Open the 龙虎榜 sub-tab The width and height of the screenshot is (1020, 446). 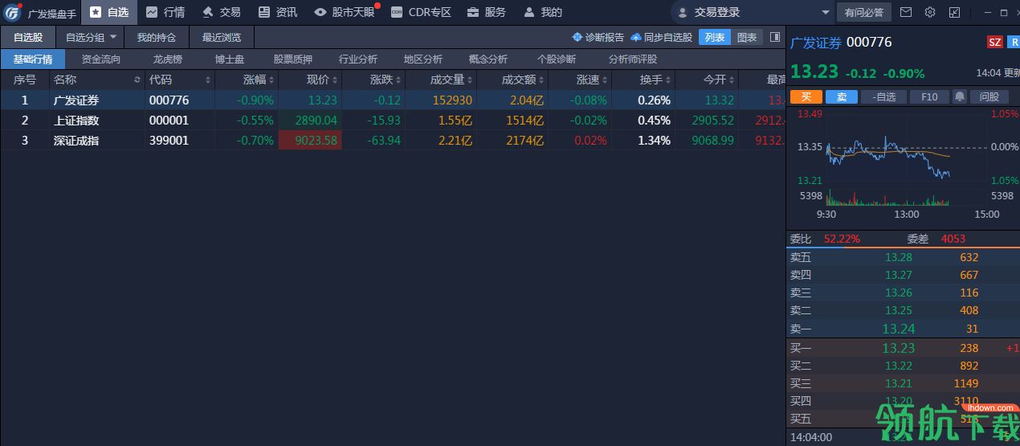[168, 59]
